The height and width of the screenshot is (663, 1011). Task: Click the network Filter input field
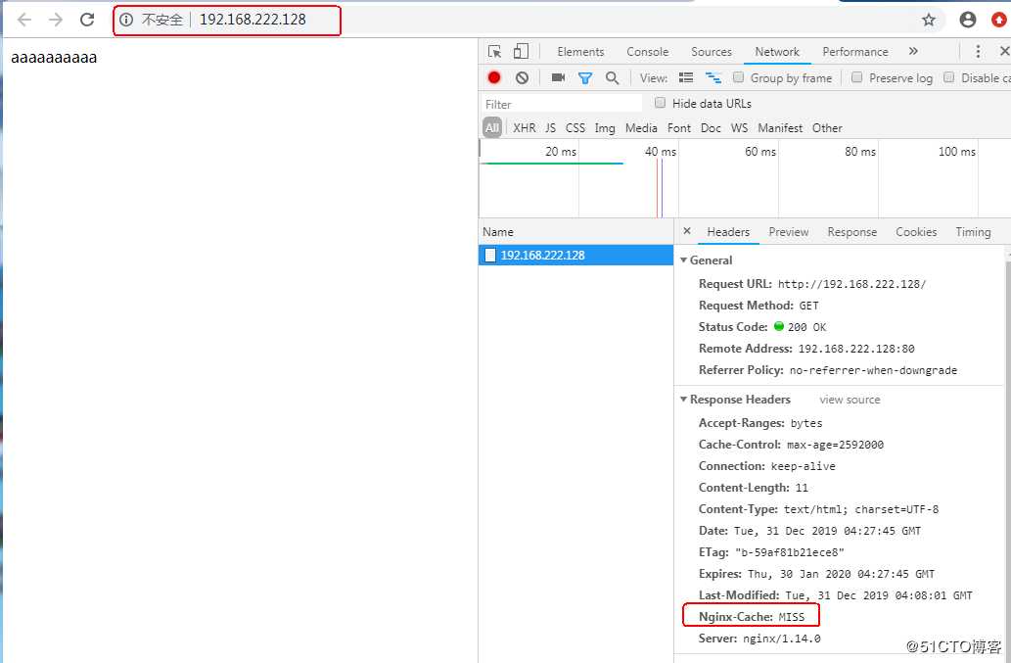[561, 104]
